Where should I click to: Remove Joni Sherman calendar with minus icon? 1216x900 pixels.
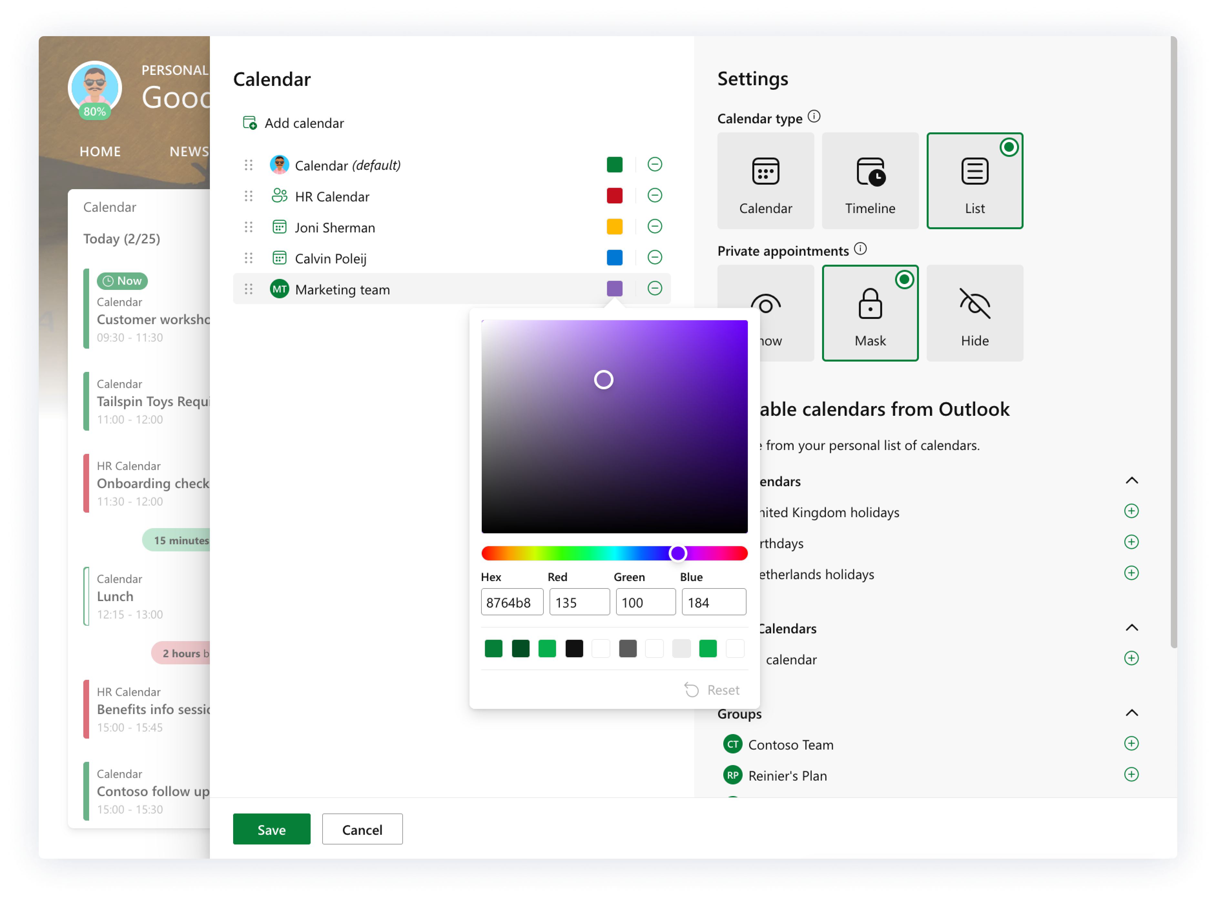pos(654,227)
